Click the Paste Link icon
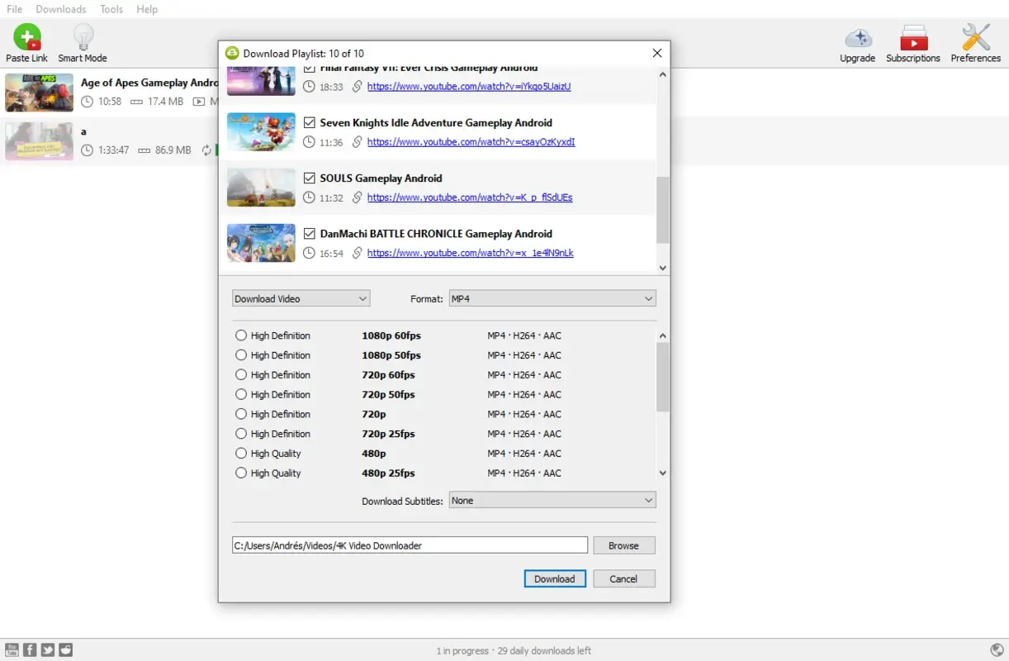 (26, 37)
